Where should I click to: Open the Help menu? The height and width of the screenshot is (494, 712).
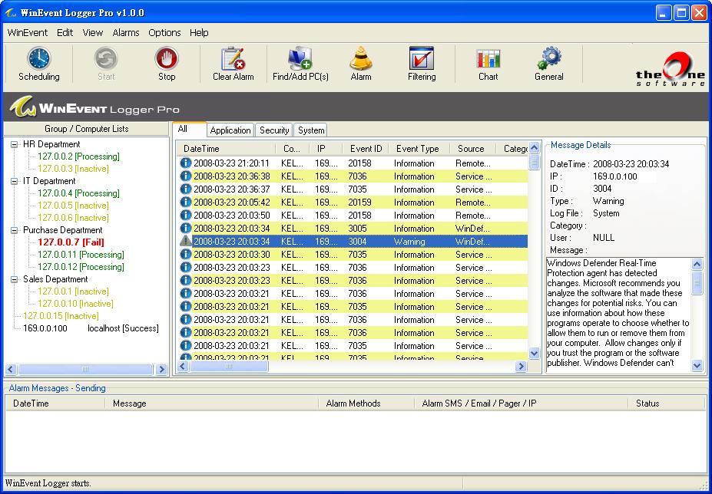[199, 33]
